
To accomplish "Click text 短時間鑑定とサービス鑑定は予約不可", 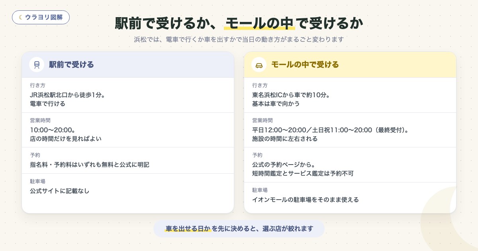I will (303, 173).
